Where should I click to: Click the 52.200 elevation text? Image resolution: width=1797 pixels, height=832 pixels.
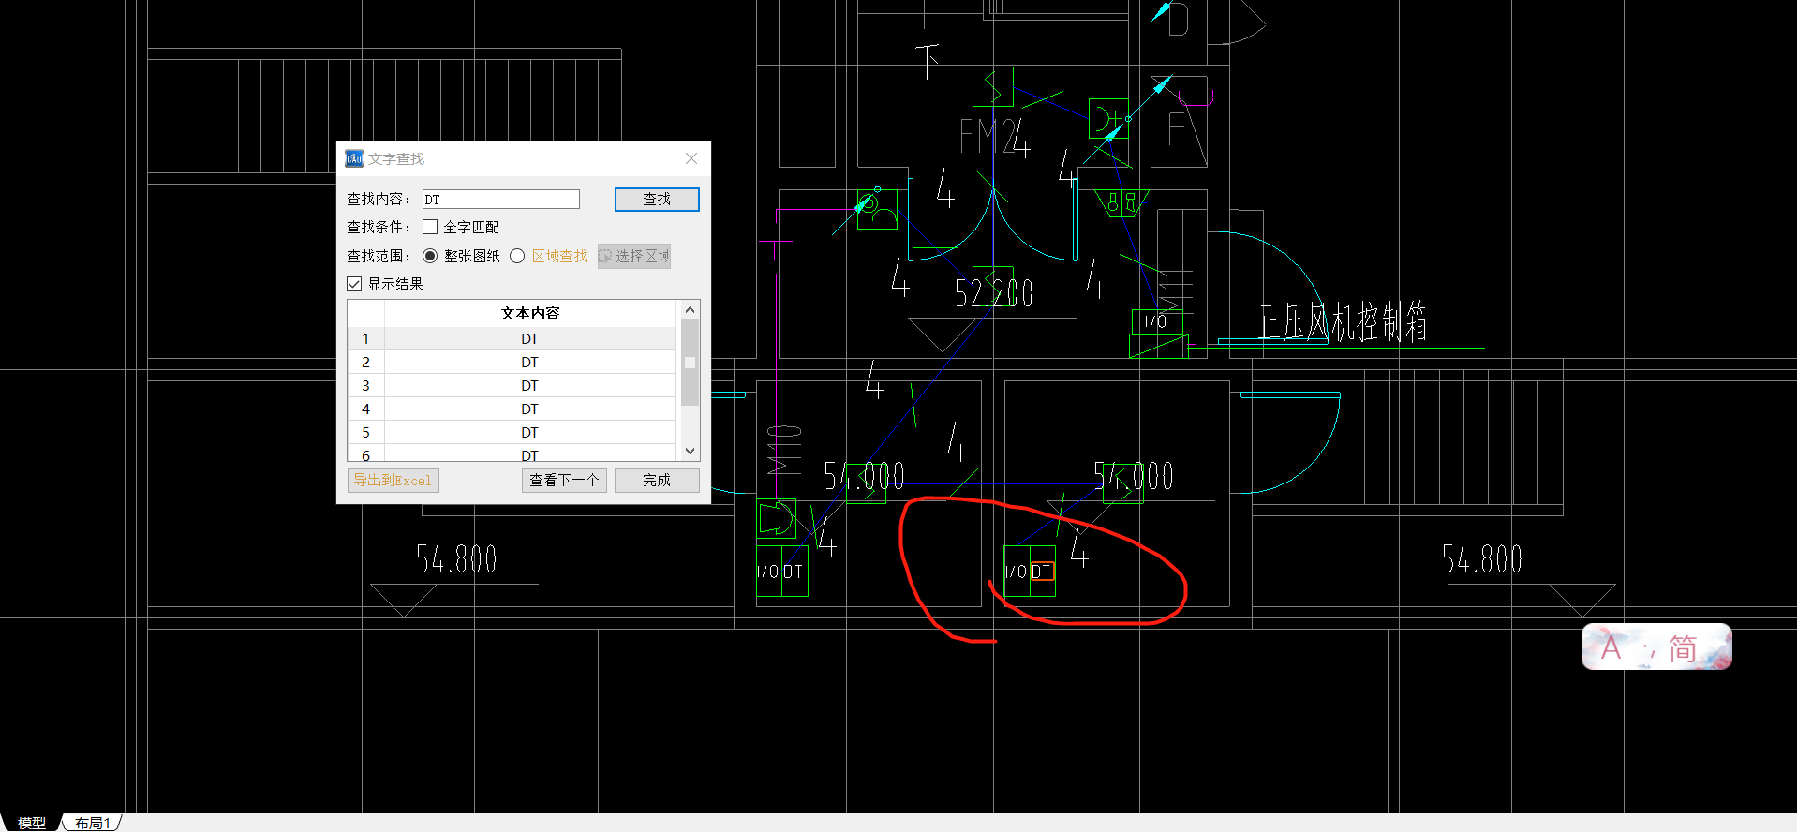[x=993, y=293]
